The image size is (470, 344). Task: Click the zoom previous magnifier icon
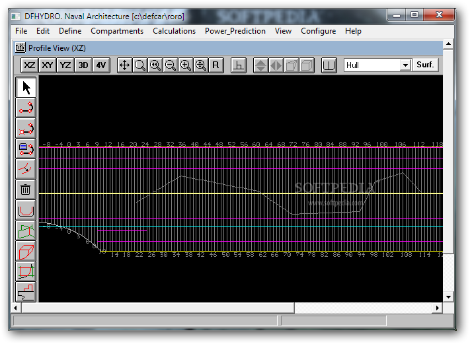point(155,65)
